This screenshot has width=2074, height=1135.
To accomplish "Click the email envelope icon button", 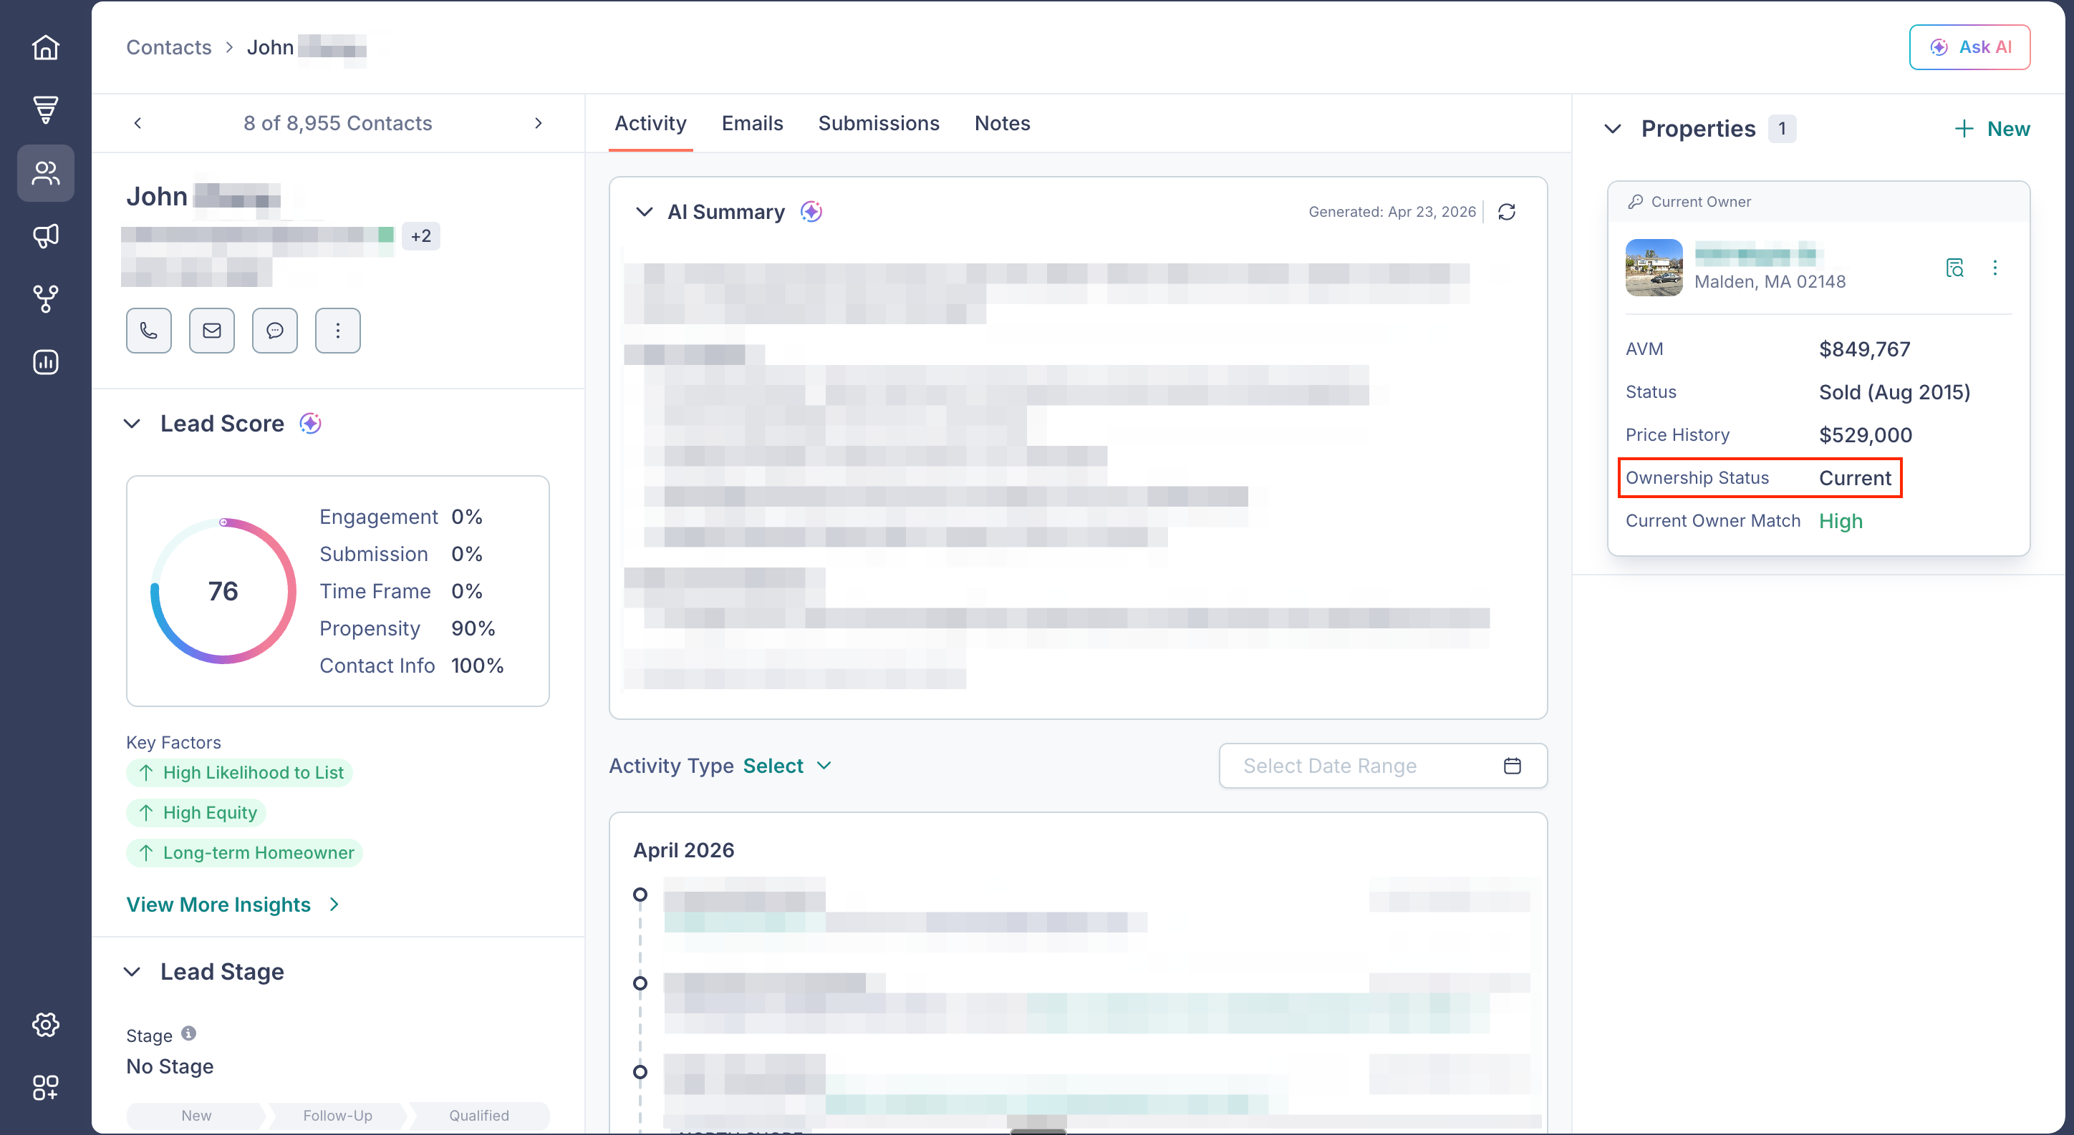I will [x=212, y=331].
